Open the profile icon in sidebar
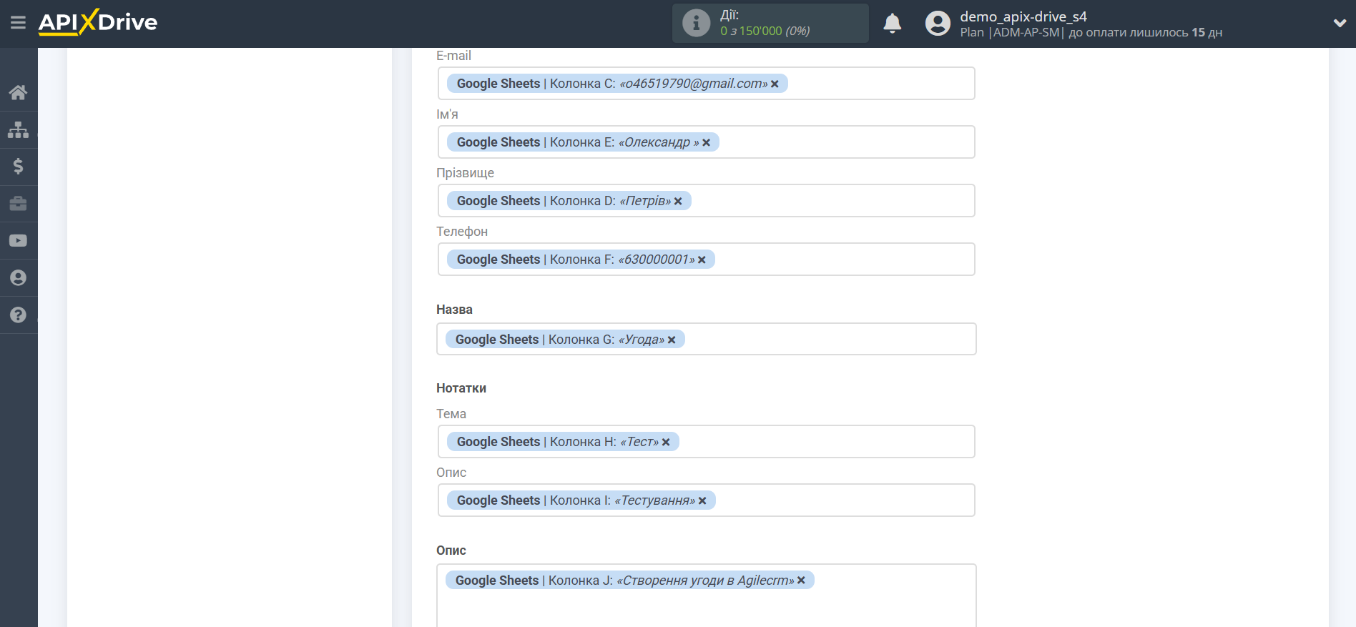The image size is (1356, 627). tap(18, 278)
